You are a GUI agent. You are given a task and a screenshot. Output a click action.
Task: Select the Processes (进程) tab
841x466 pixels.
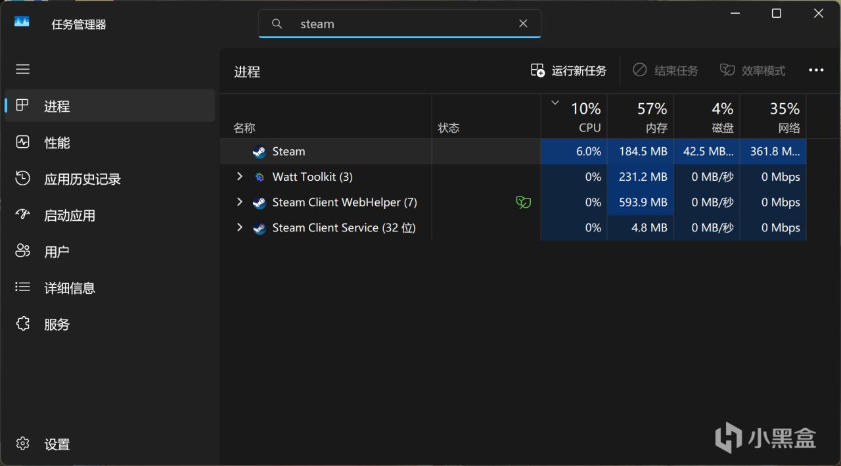click(57, 106)
